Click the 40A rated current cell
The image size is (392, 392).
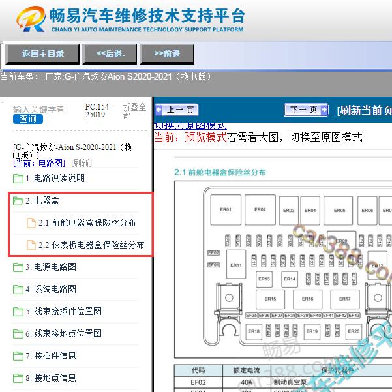click(x=247, y=382)
